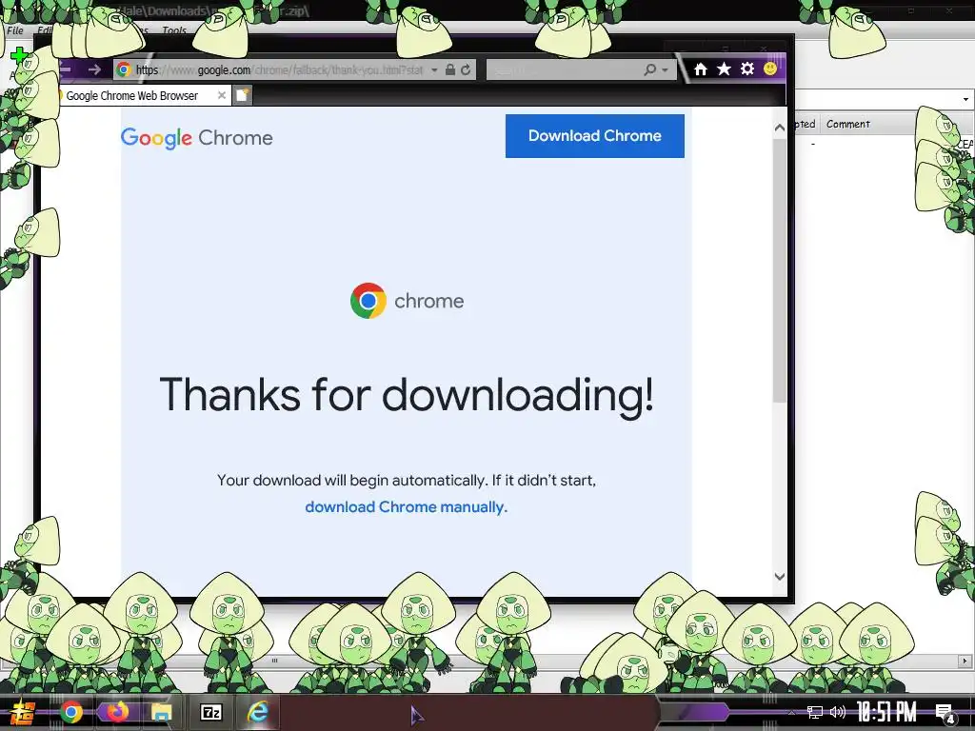Refresh the page with the reload icon

coord(466,69)
